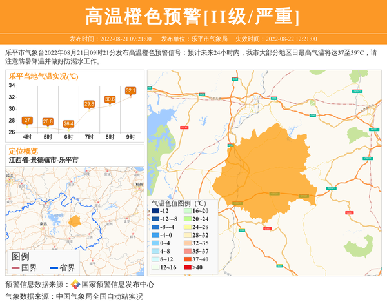387x304 pixels.
Task: Click the 国家预警信息发布中心 logo icon
Action: [x=75, y=285]
